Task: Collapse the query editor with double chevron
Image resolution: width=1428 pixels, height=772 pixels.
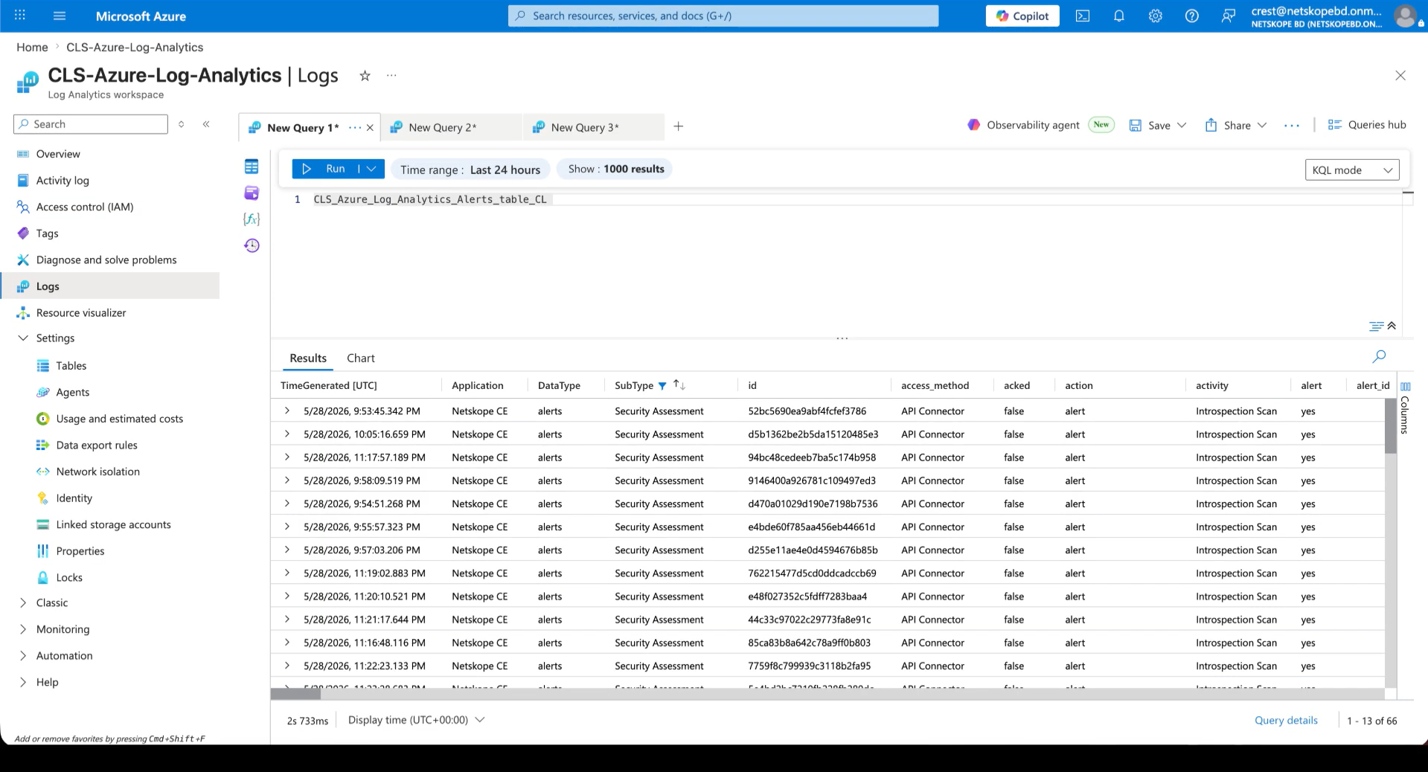Action: [x=1392, y=326]
